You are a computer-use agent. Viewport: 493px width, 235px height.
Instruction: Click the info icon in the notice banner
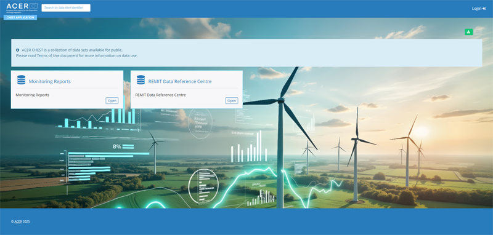point(18,50)
